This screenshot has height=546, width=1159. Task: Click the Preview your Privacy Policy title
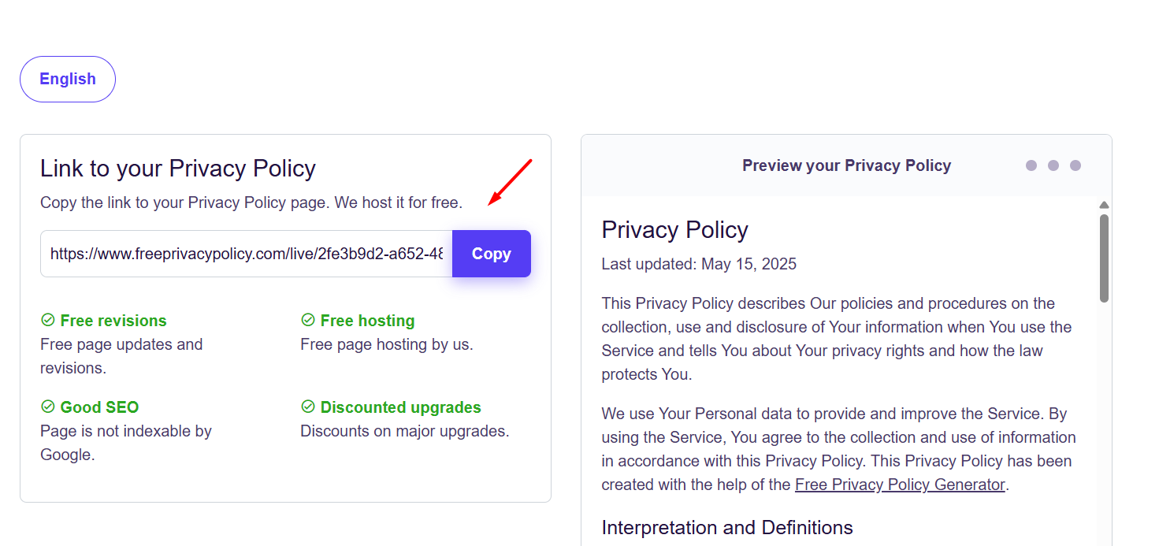coord(846,165)
